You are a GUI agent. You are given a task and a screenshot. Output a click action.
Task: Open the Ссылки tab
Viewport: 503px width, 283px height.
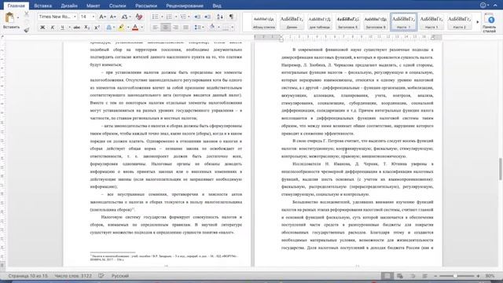[117, 6]
